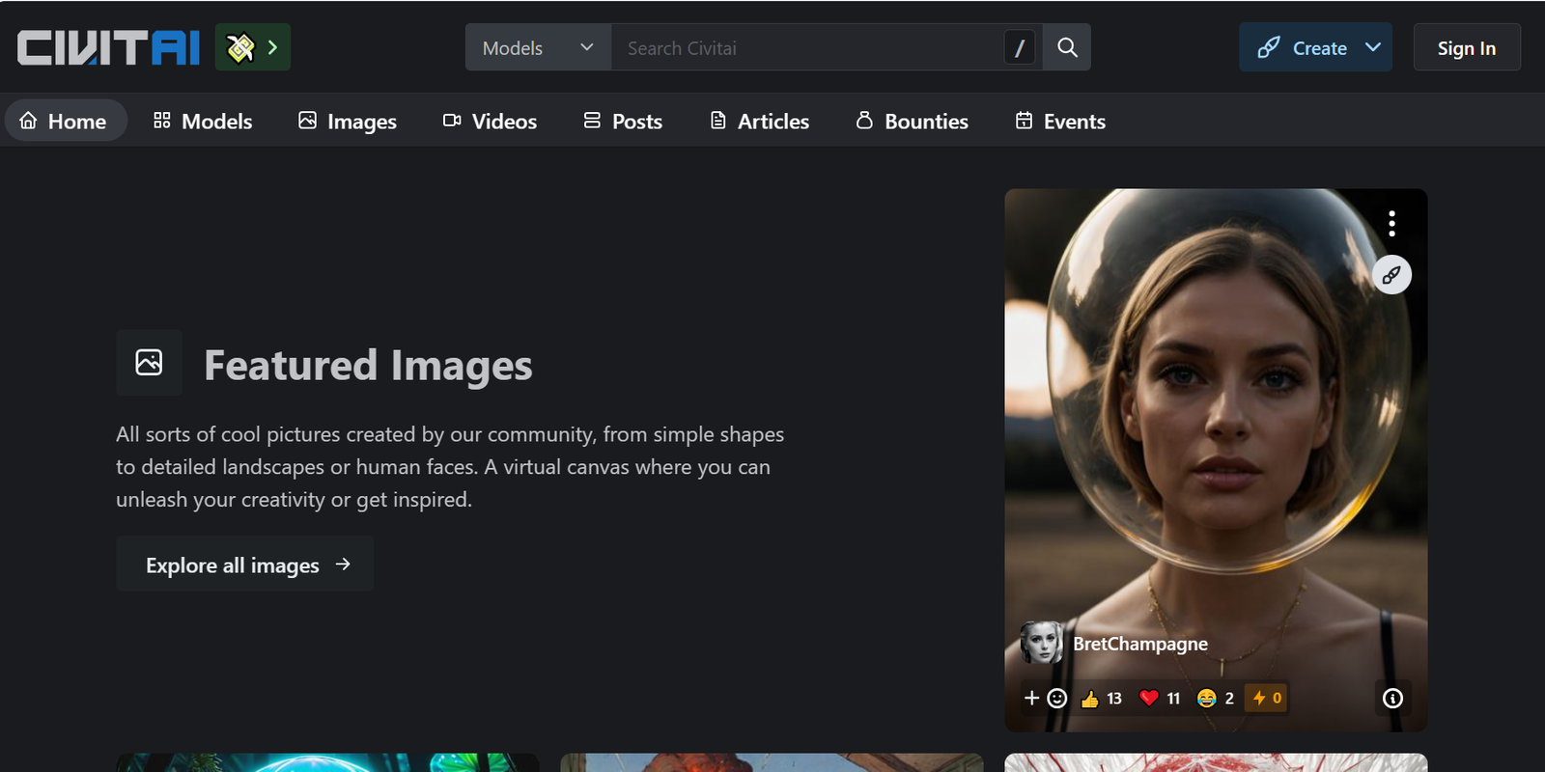Click the Civitai logo
Screen dimensions: 1545x772
pyautogui.click(x=108, y=47)
